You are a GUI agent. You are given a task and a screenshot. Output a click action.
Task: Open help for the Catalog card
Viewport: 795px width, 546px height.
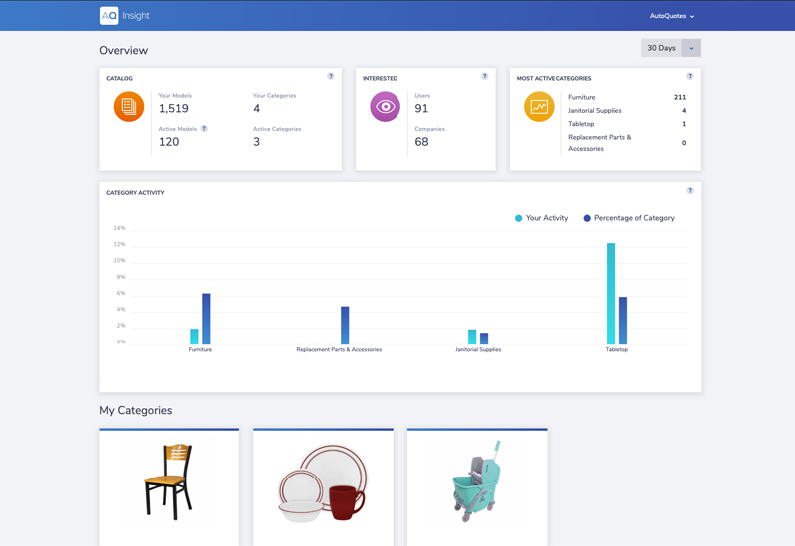coord(331,76)
